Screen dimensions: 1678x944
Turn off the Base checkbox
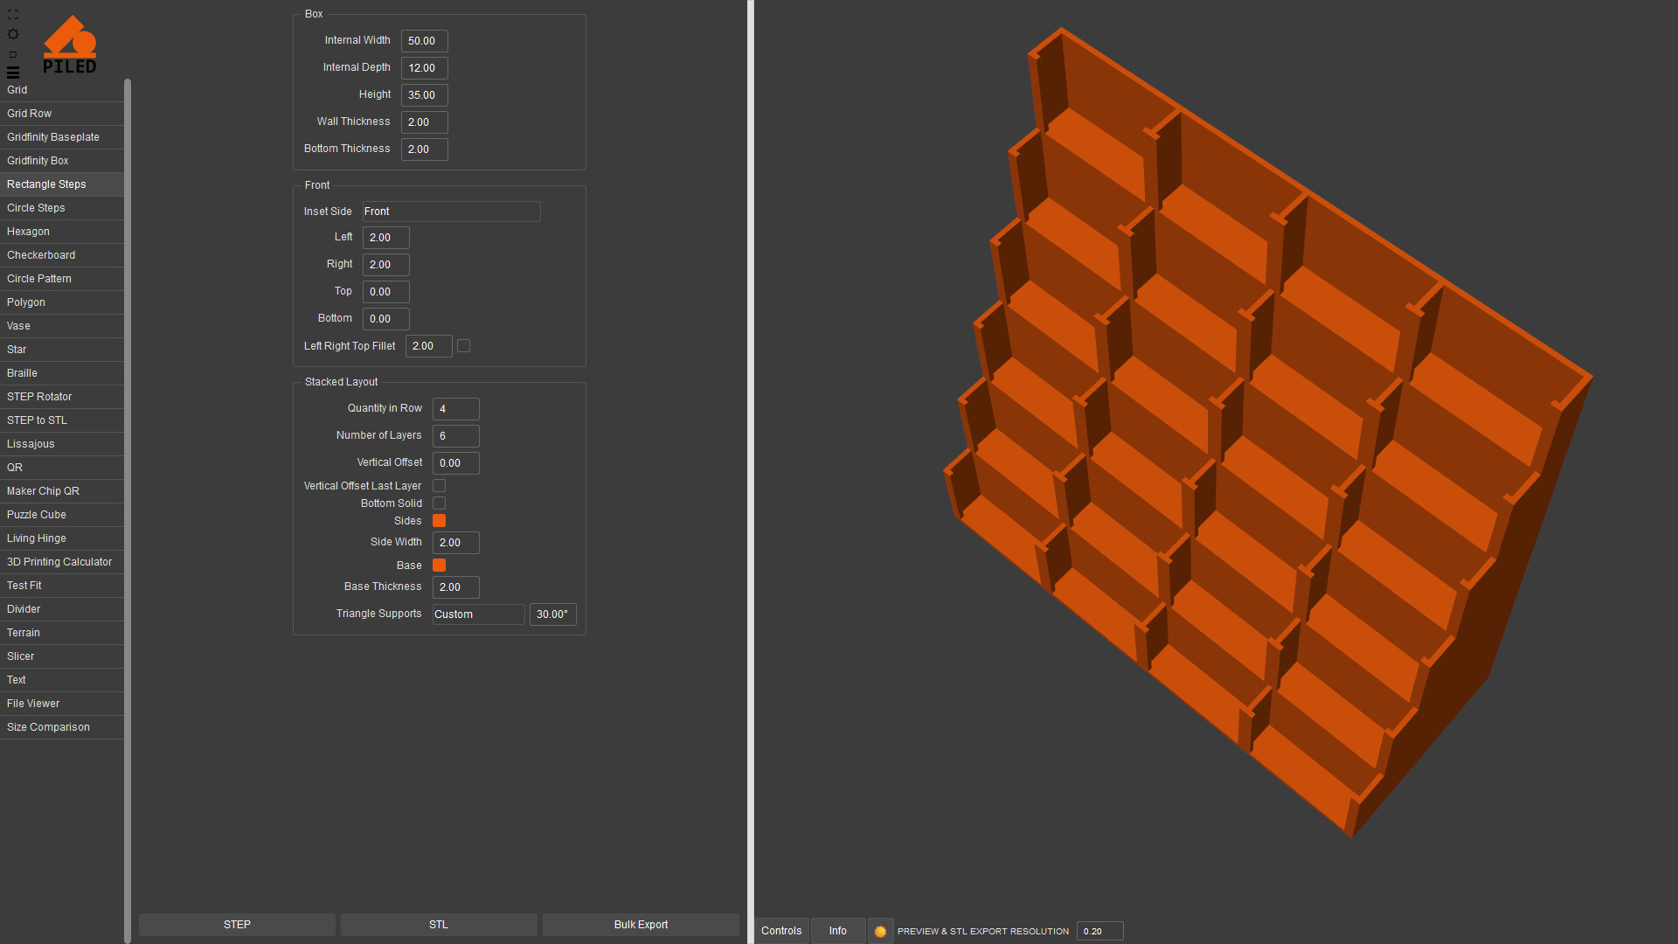(x=440, y=566)
